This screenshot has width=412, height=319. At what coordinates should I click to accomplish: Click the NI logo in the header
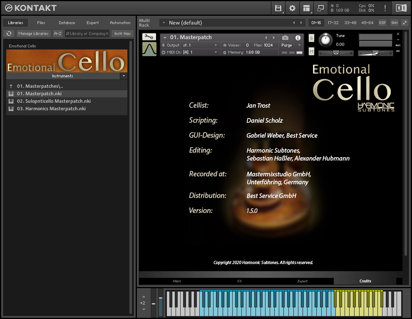coord(401,8)
